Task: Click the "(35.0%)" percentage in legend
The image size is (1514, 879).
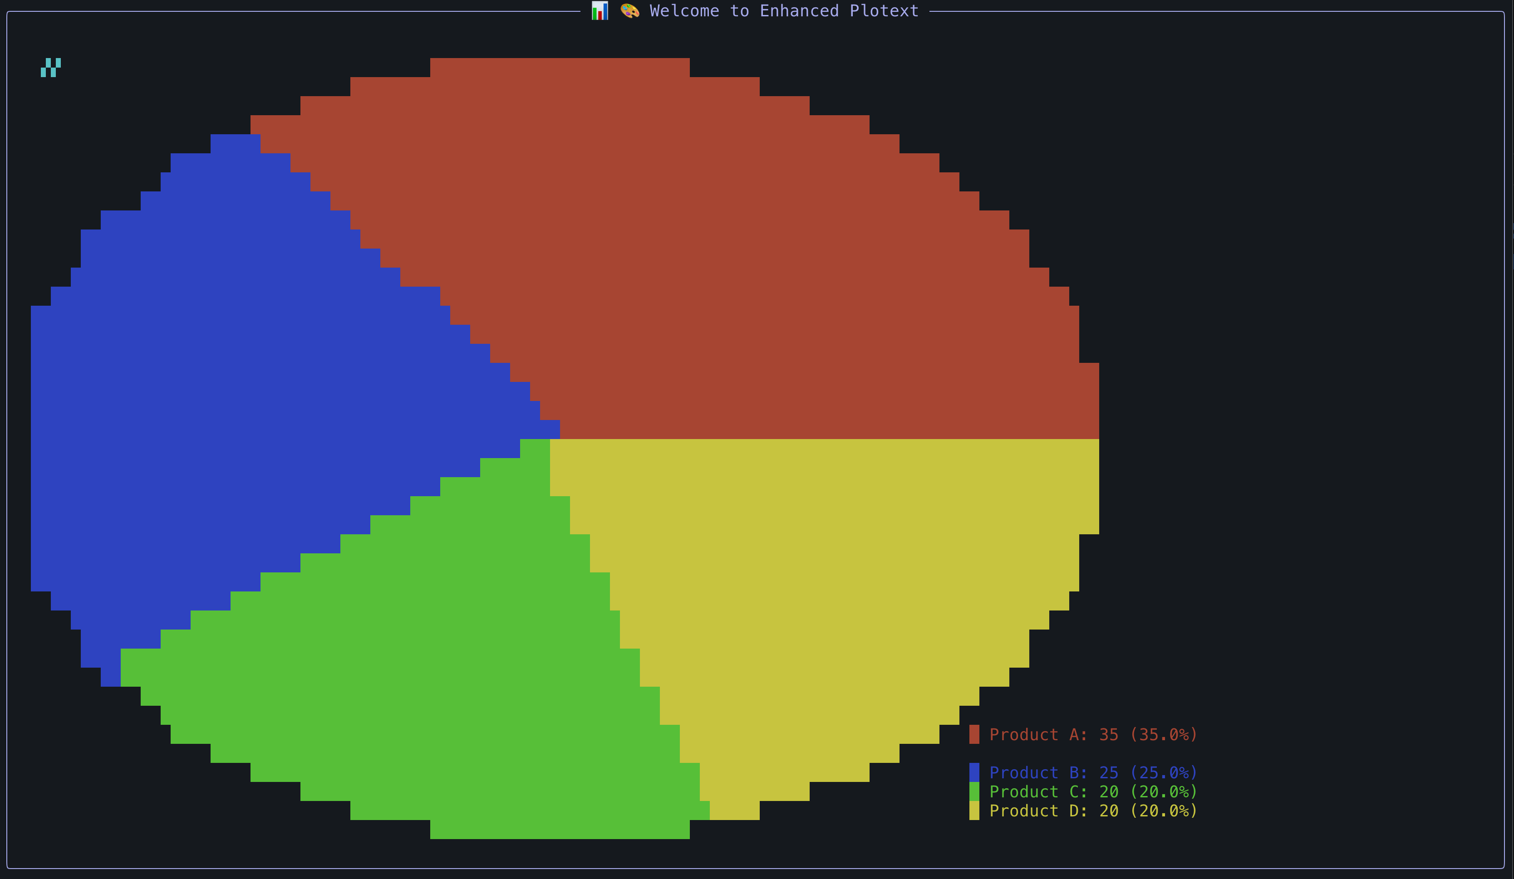Action: pyautogui.click(x=1164, y=734)
